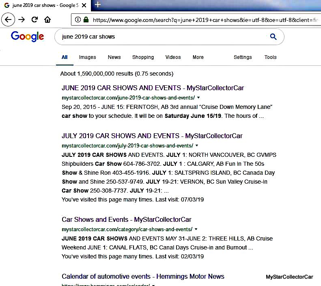This screenshot has height=286, width=321.
Task: Click the mystarcollectorcar.com/category green URL
Action: point(127,230)
